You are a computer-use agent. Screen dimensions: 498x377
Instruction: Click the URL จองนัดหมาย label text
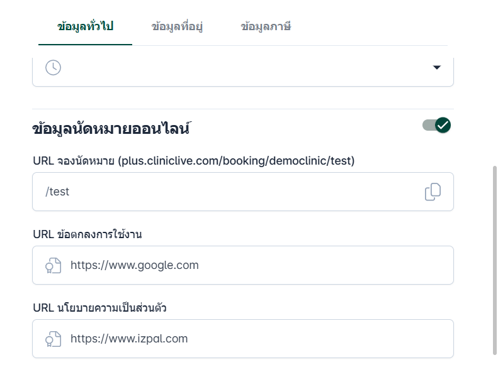point(74,161)
